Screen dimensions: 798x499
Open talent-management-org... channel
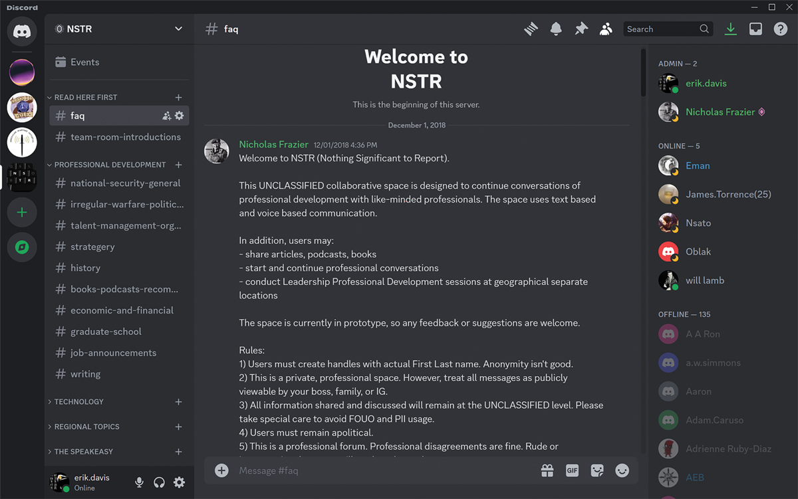point(119,226)
